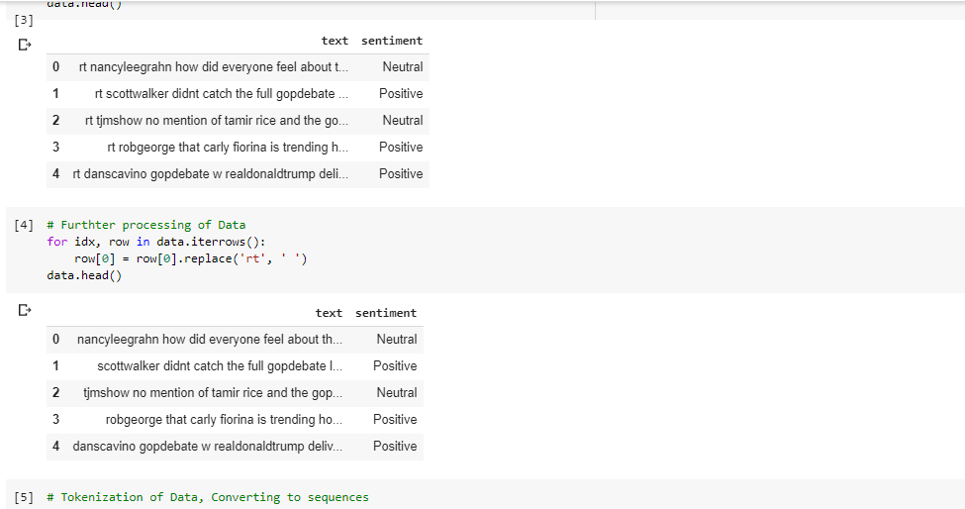Image resolution: width=965 pixels, height=509 pixels.
Task: Click 'rt tjmshow no mention' cell
Action: click(x=217, y=121)
